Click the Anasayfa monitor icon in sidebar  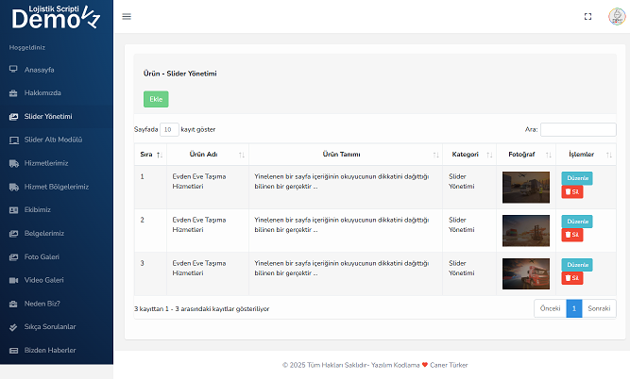(13, 70)
